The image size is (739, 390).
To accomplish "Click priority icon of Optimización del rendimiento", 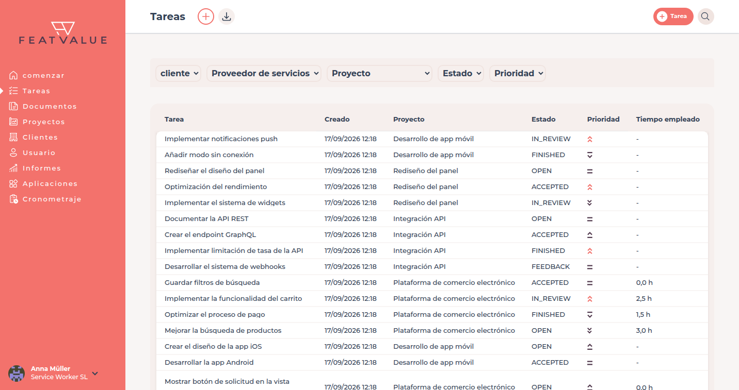I will coord(590,187).
